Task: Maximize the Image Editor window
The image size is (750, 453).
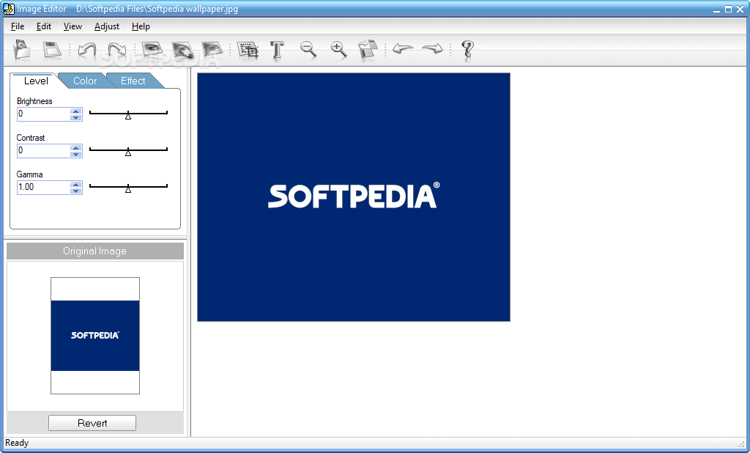Action: [728, 9]
